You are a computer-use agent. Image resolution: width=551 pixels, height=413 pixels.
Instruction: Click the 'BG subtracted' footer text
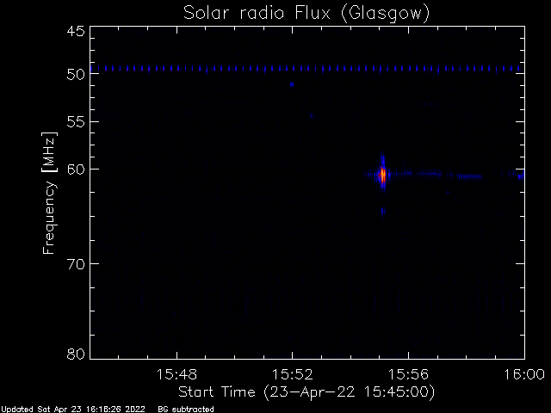pyautogui.click(x=186, y=410)
